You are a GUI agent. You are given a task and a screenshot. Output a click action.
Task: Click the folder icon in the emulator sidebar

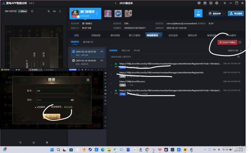[105, 100]
